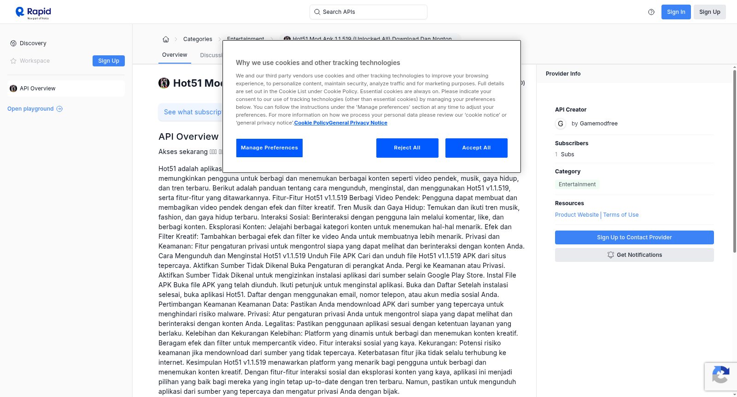The image size is (737, 397).
Task: Click the API Overview avatar icon in sidebar
Action: pos(13,89)
